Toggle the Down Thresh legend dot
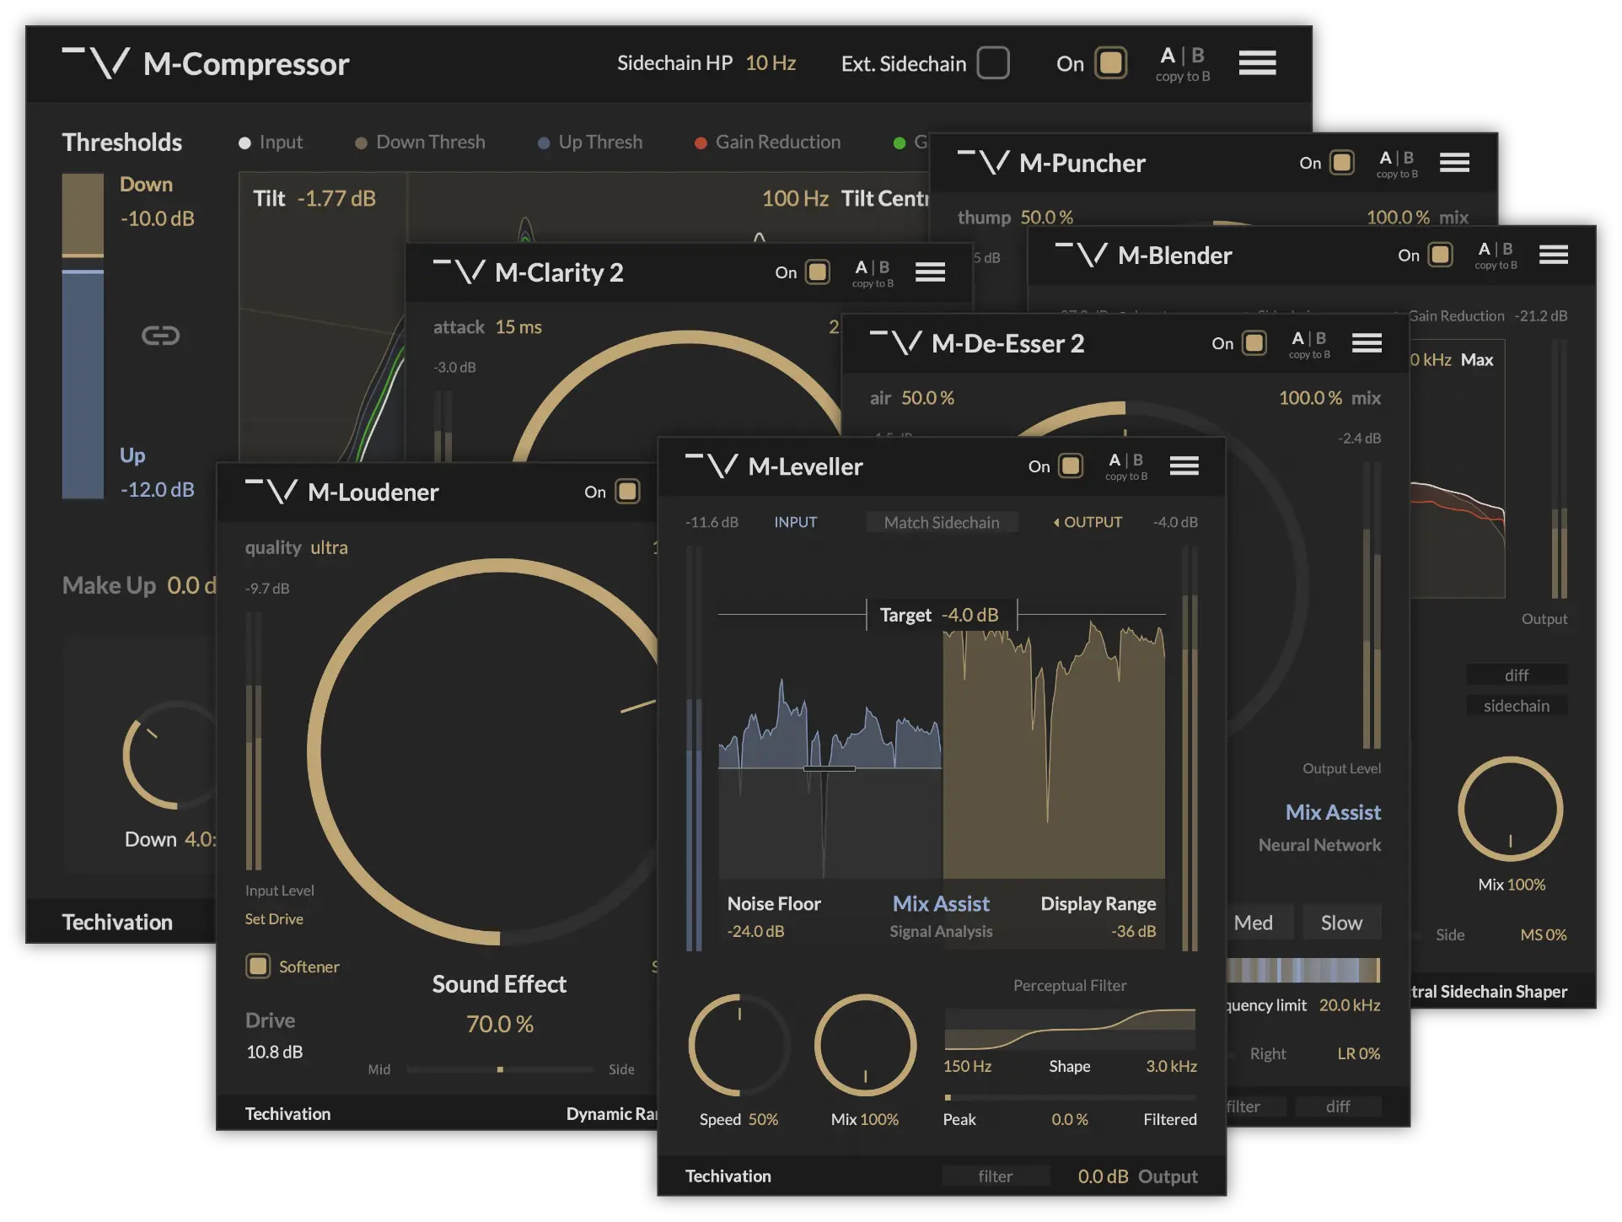This screenshot has height=1222, width=1622. [361, 143]
